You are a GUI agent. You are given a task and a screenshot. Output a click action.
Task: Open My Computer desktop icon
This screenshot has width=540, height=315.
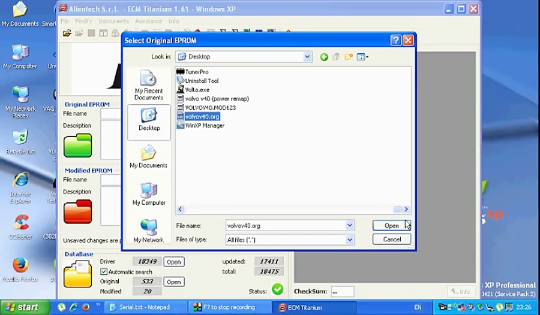20,57
